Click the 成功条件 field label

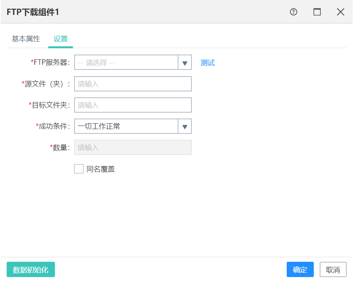(53, 126)
